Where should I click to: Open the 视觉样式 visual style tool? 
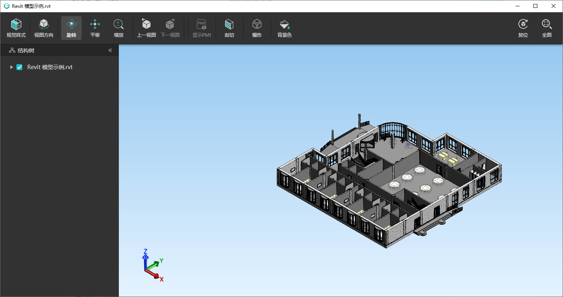pos(16,28)
